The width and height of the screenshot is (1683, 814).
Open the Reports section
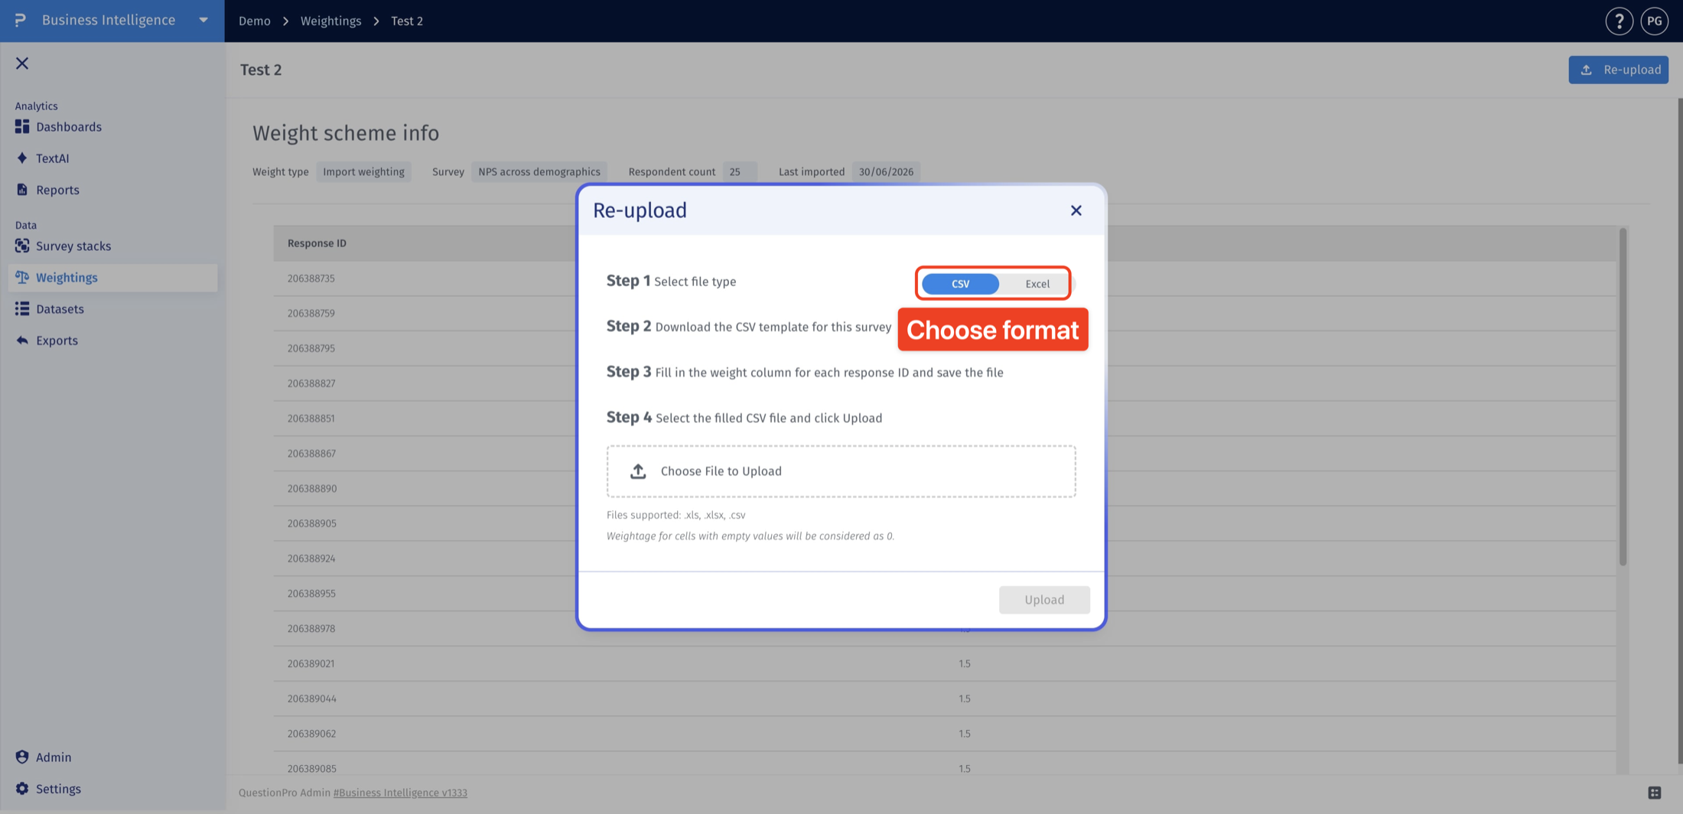coord(57,190)
